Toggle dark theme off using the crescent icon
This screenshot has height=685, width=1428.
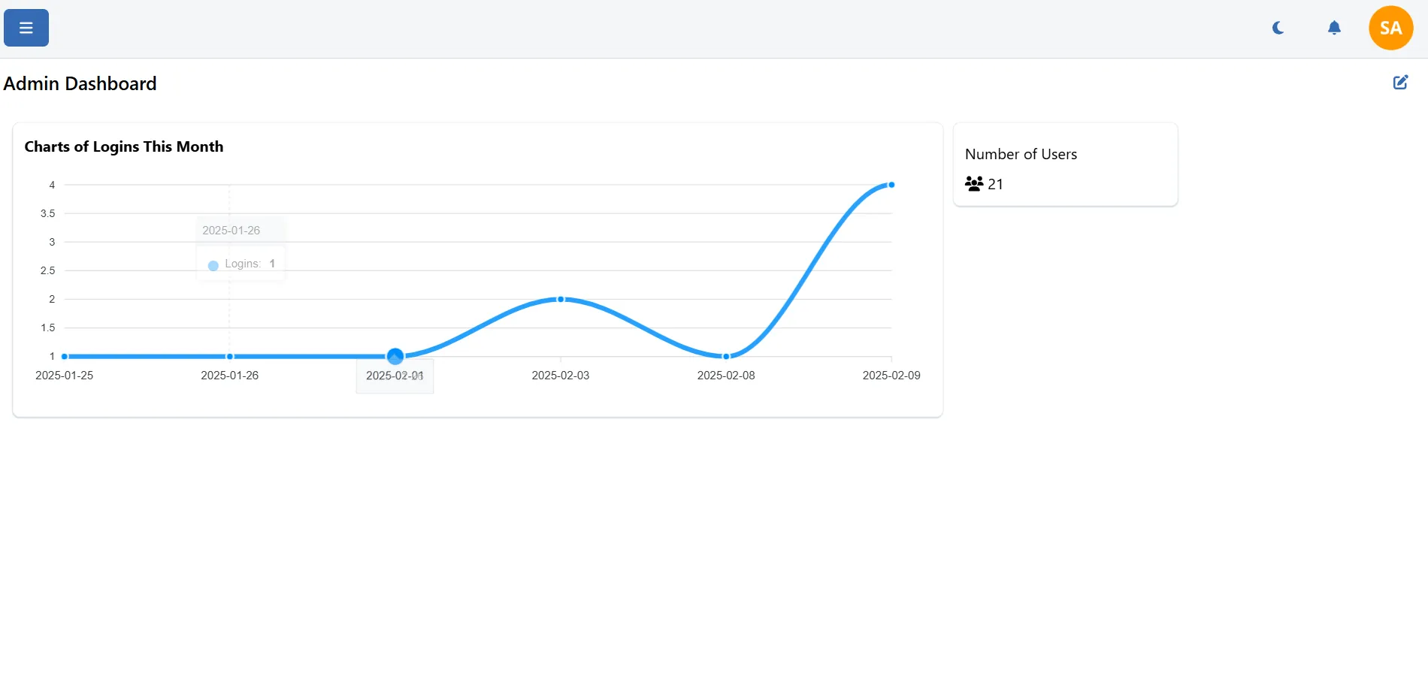[x=1278, y=27]
